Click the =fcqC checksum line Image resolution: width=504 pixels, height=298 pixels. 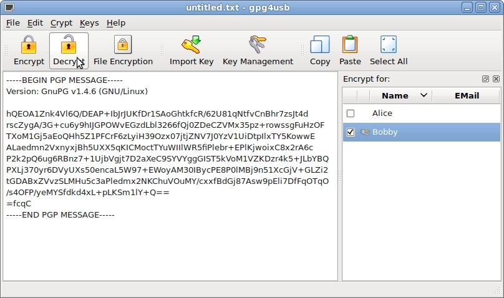pos(19,204)
